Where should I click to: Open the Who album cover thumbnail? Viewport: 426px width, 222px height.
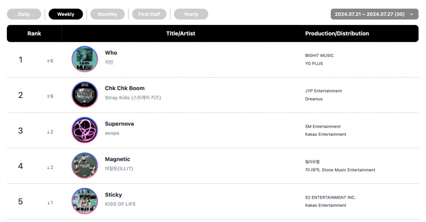[85, 59]
